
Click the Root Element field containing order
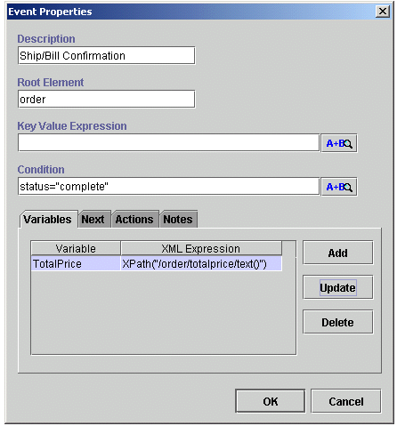(x=107, y=99)
